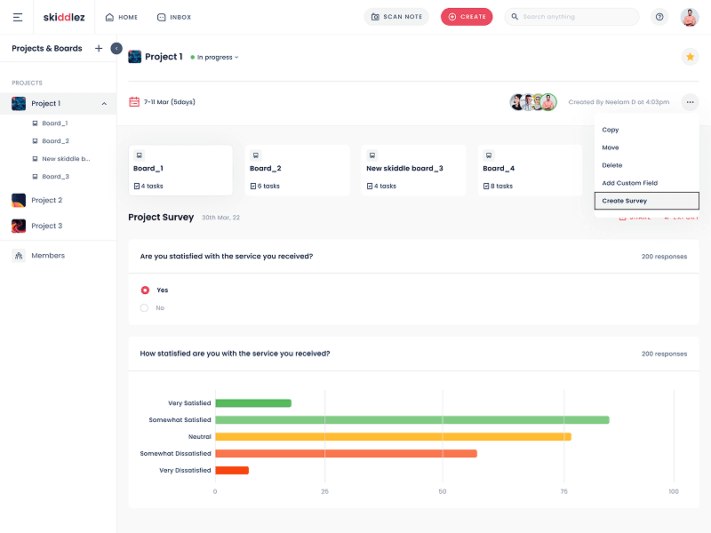Click the Project 3 thumbnail icon

point(19,226)
